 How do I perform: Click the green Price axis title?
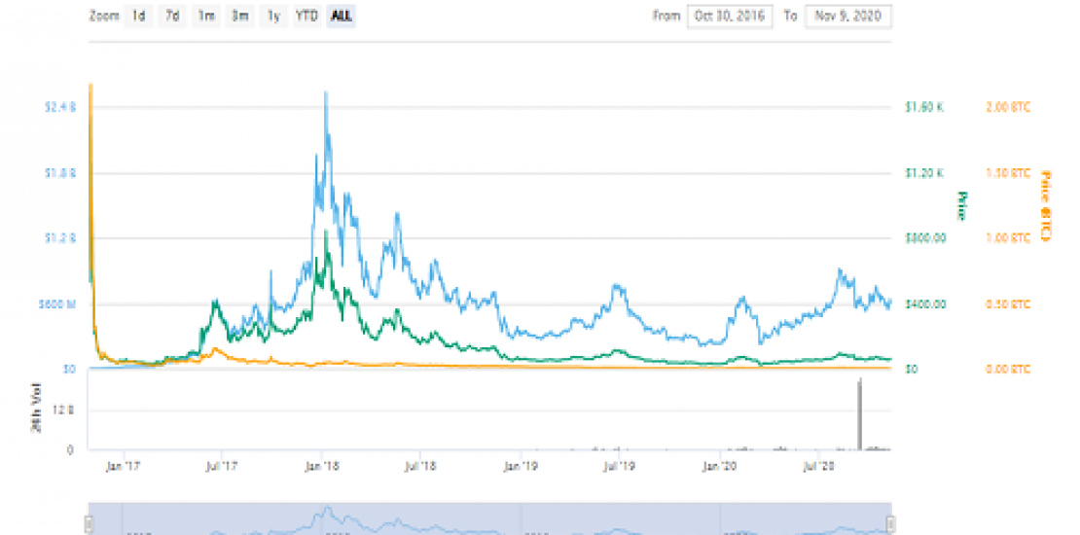point(958,204)
